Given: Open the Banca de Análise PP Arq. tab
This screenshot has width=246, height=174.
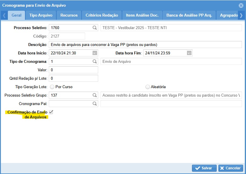Looking at the screenshot, I should click(189, 15).
